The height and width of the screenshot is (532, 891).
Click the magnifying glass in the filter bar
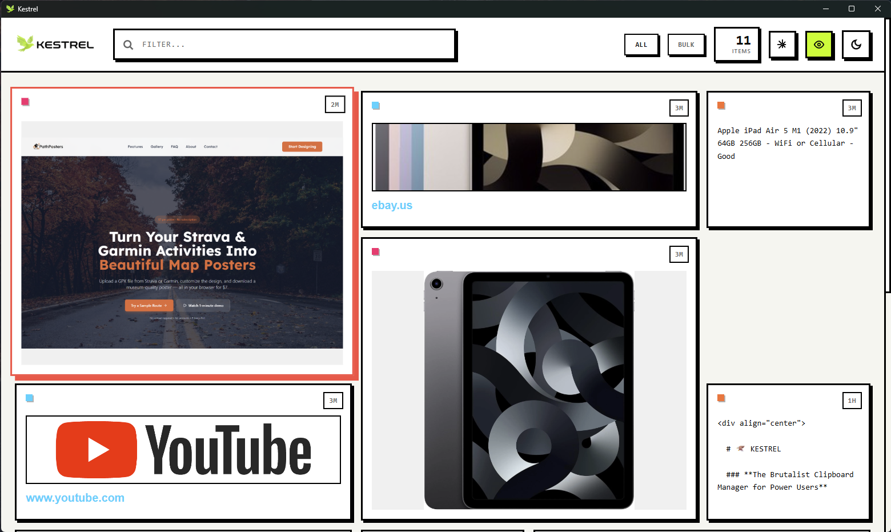(128, 44)
